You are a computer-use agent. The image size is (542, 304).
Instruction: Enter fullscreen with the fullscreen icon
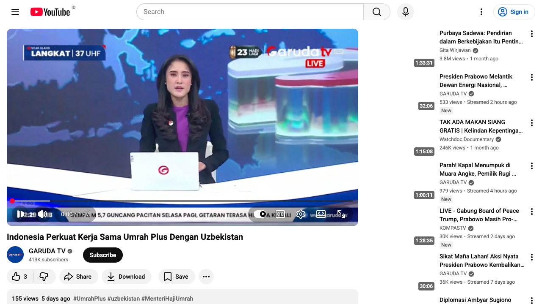(x=341, y=214)
